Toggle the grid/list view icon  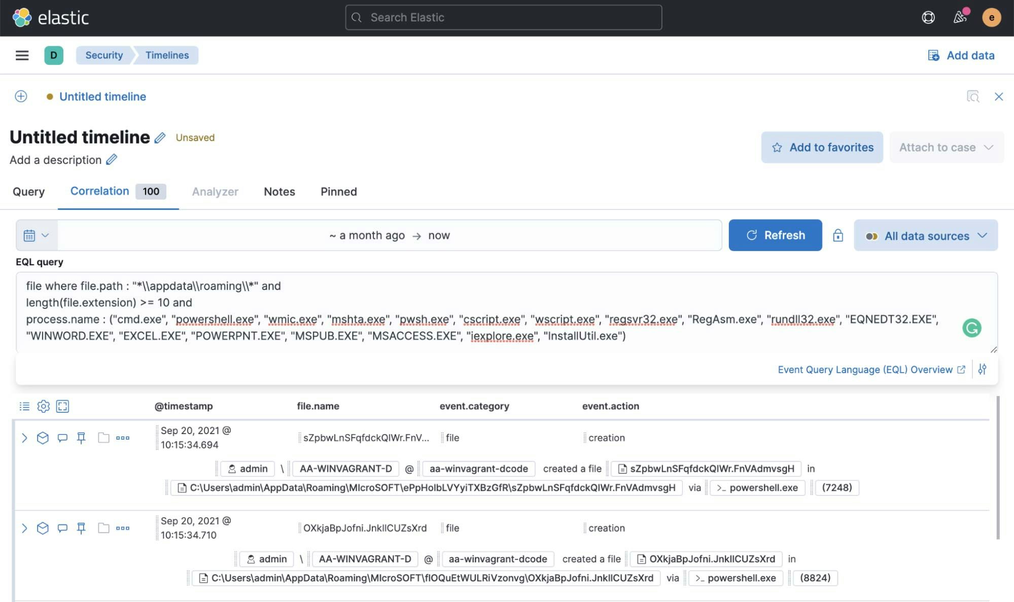tap(24, 406)
